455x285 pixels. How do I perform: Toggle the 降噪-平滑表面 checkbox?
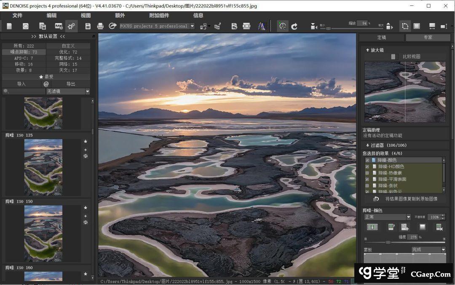tap(367, 179)
